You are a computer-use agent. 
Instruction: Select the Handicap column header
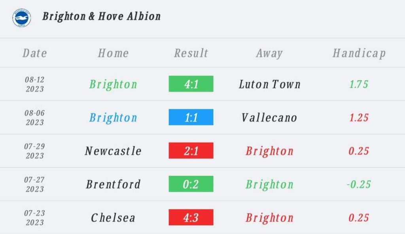[359, 53]
